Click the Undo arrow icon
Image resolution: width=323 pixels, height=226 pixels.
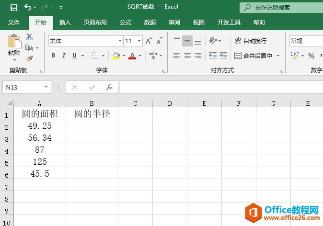pos(28,7)
